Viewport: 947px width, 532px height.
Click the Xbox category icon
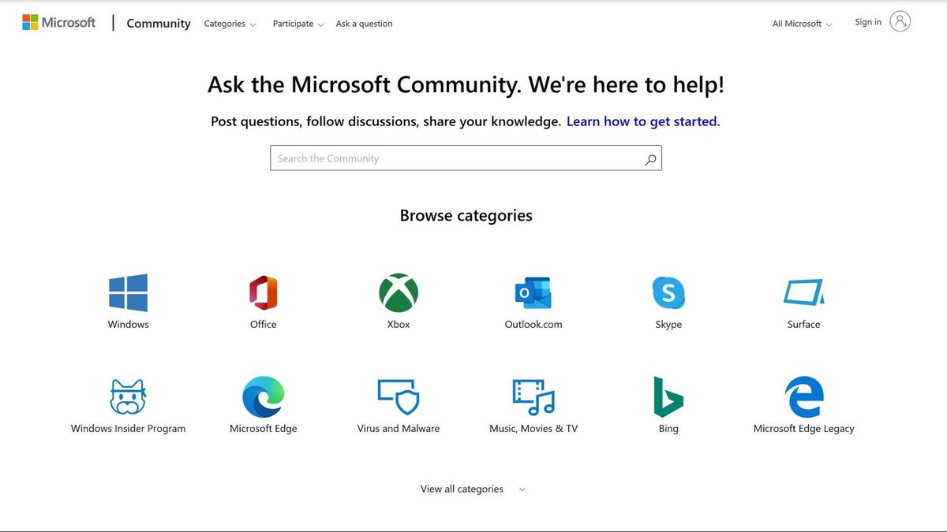[399, 291]
